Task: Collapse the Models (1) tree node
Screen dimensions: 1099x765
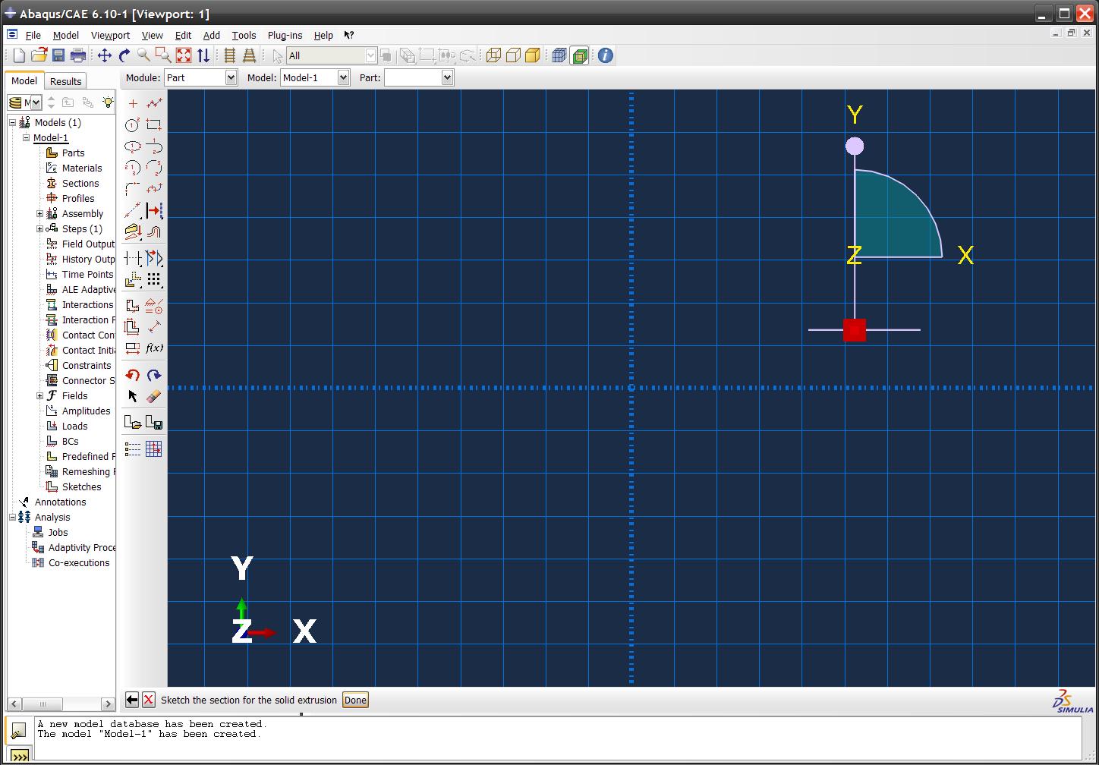Action: pyautogui.click(x=13, y=123)
